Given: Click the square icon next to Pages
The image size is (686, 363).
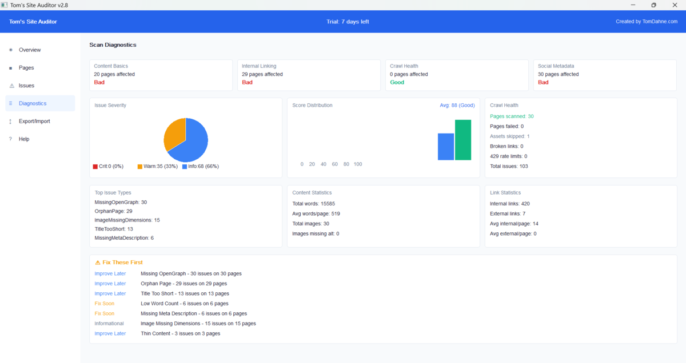Looking at the screenshot, I should 11,68.
